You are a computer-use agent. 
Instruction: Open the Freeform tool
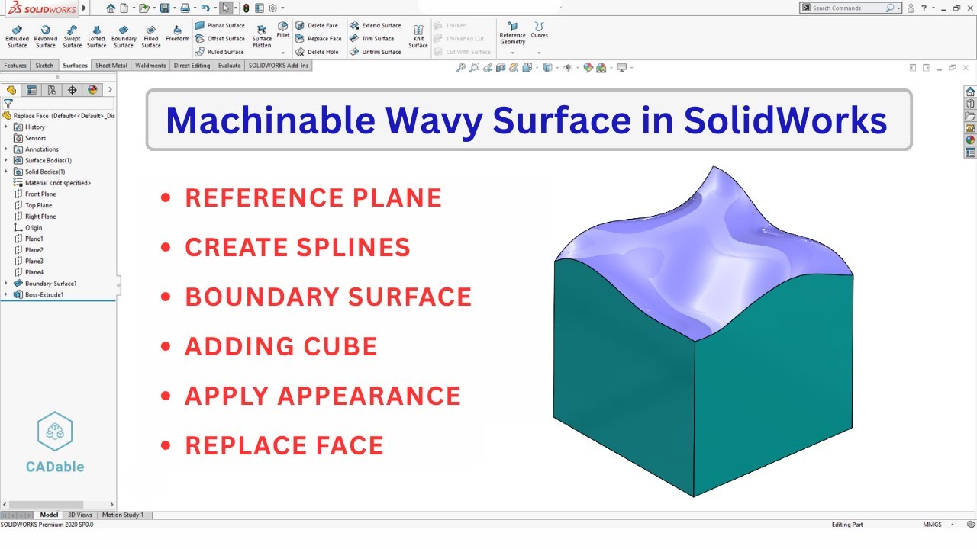point(177,33)
